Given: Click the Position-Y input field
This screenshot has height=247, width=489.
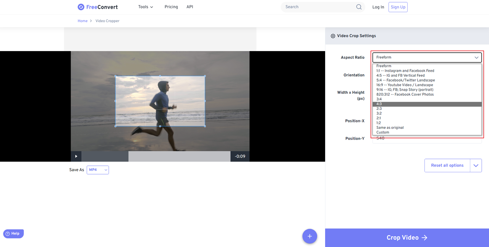Looking at the screenshot, I should click(x=427, y=139).
